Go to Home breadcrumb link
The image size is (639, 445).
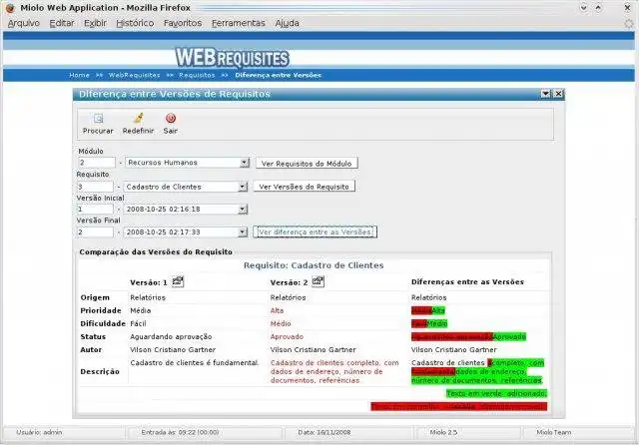coord(80,75)
